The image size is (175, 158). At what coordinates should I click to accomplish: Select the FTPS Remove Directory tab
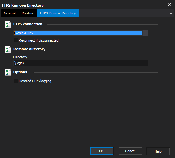58,13
